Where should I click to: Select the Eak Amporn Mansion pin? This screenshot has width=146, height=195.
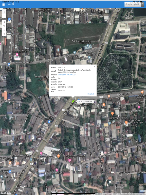[x=88, y=46]
